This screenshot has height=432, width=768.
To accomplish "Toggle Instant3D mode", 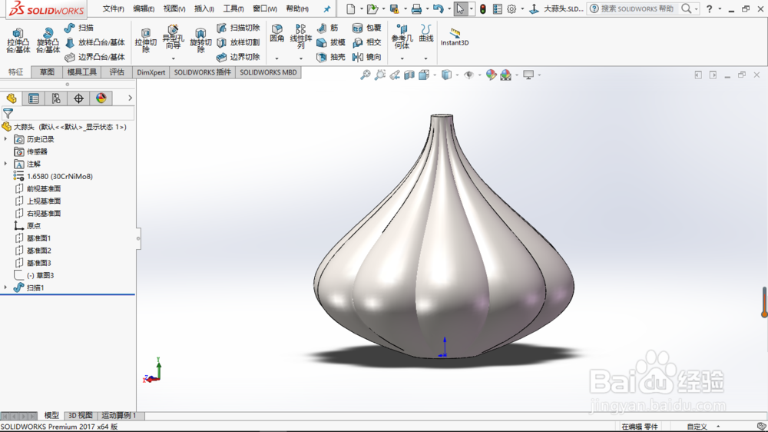I will coord(455,37).
